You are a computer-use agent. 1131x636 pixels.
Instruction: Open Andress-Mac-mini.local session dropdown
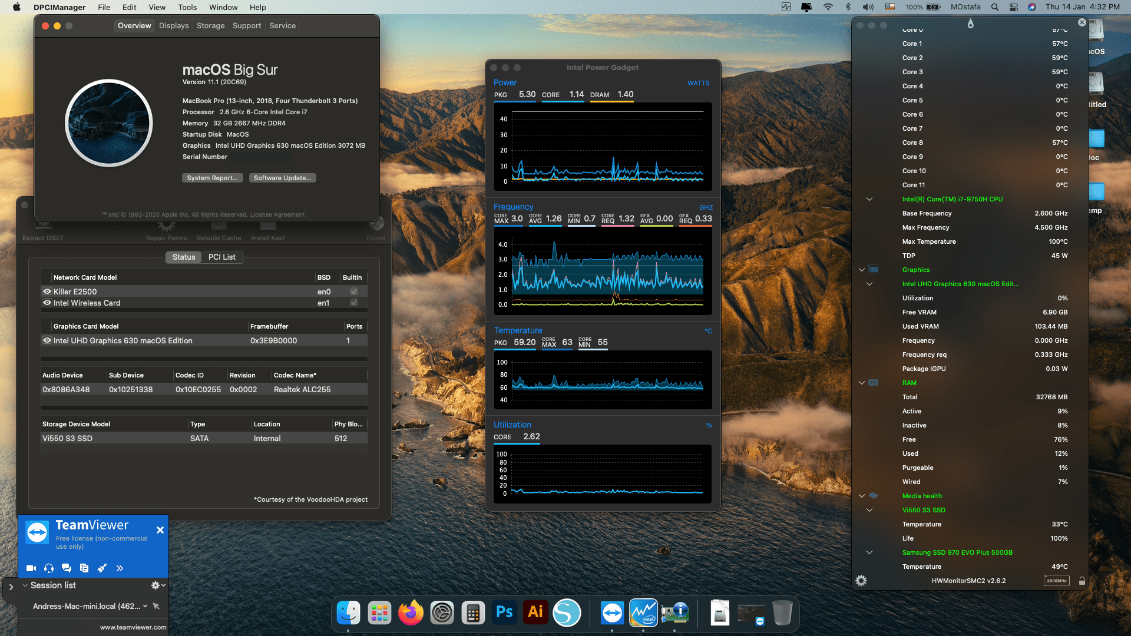click(145, 606)
